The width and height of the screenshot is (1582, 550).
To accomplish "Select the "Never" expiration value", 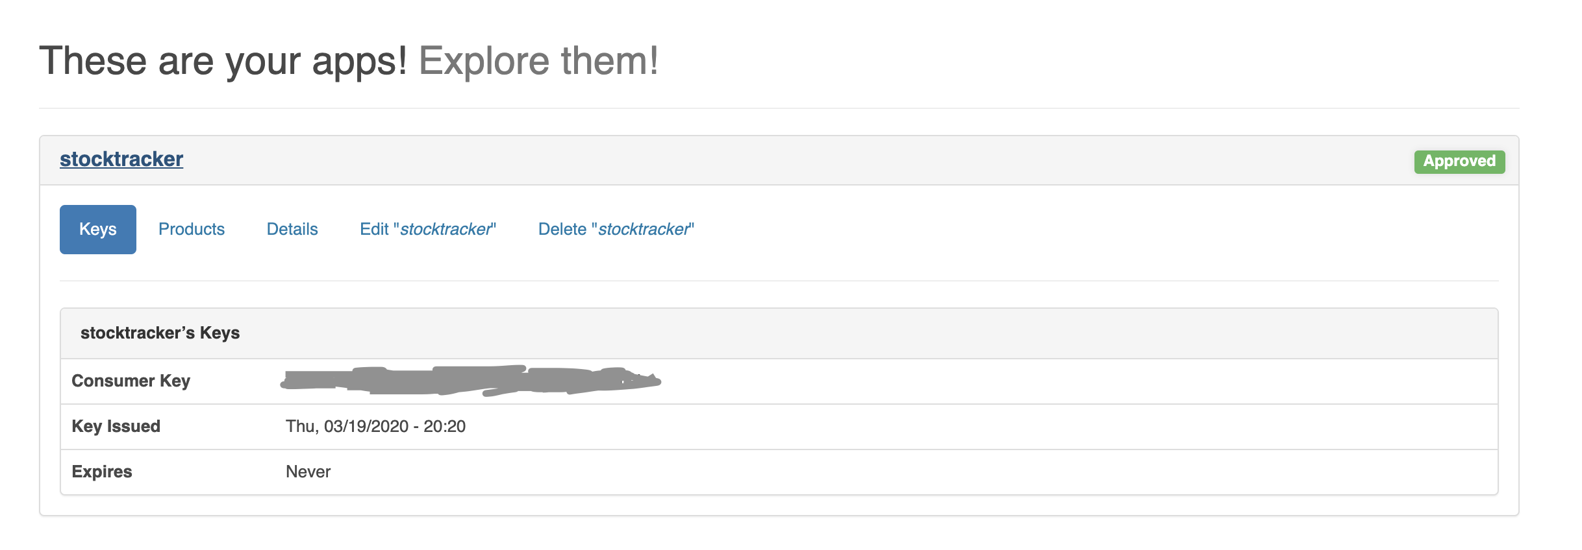I will 307,472.
